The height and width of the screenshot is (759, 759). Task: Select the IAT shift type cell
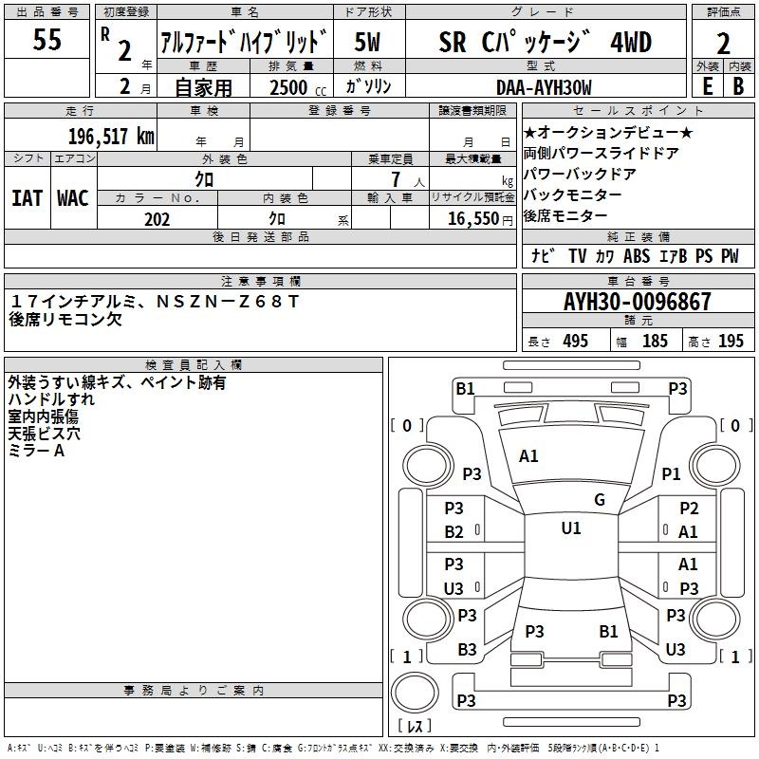point(27,197)
